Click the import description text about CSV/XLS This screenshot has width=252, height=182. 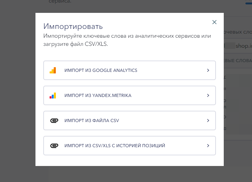pos(127,40)
